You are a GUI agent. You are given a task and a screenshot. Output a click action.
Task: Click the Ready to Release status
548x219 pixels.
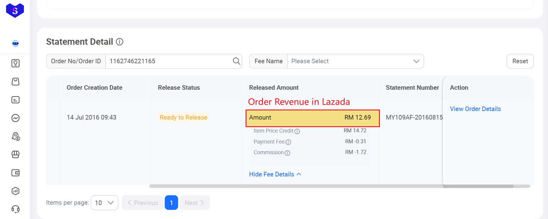point(184,117)
